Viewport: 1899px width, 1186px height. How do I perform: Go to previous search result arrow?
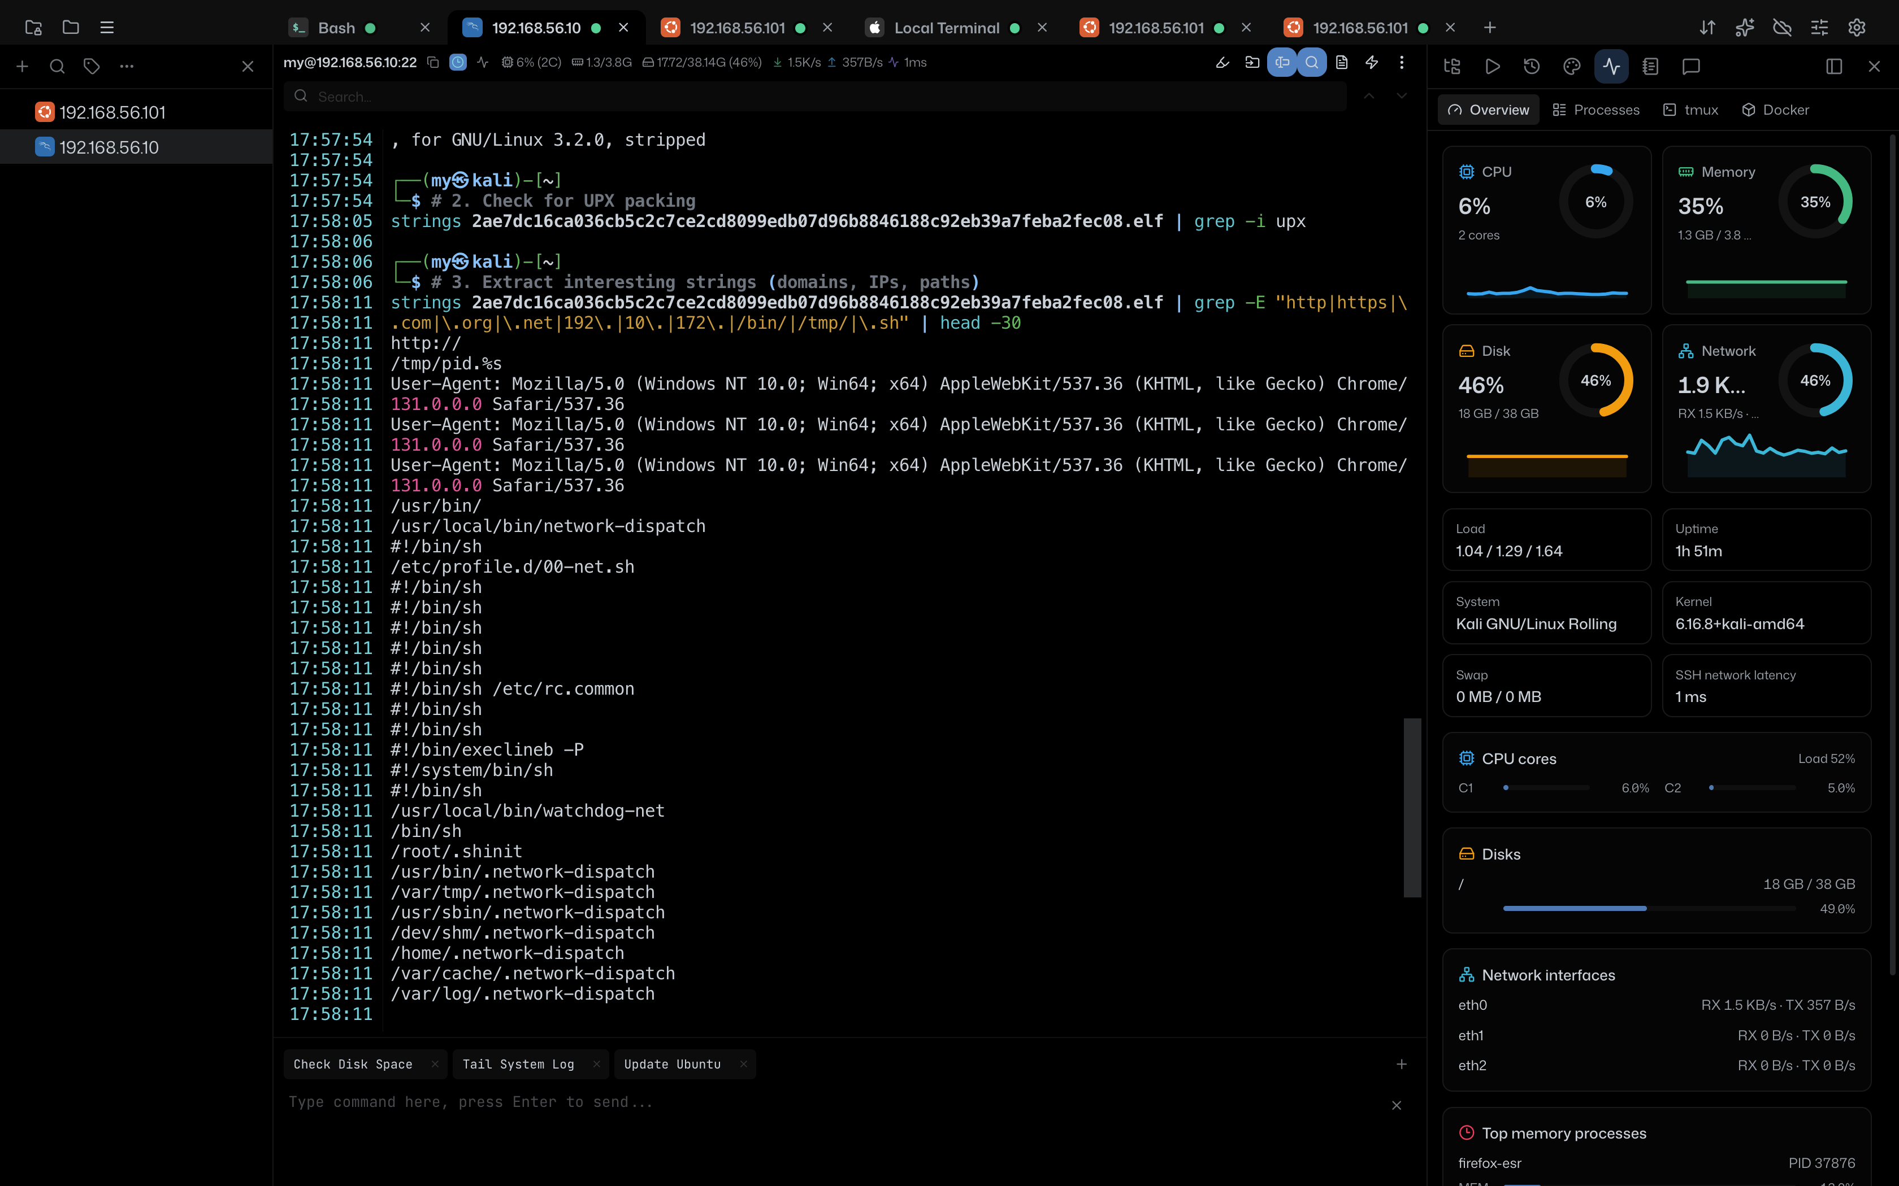tap(1368, 95)
